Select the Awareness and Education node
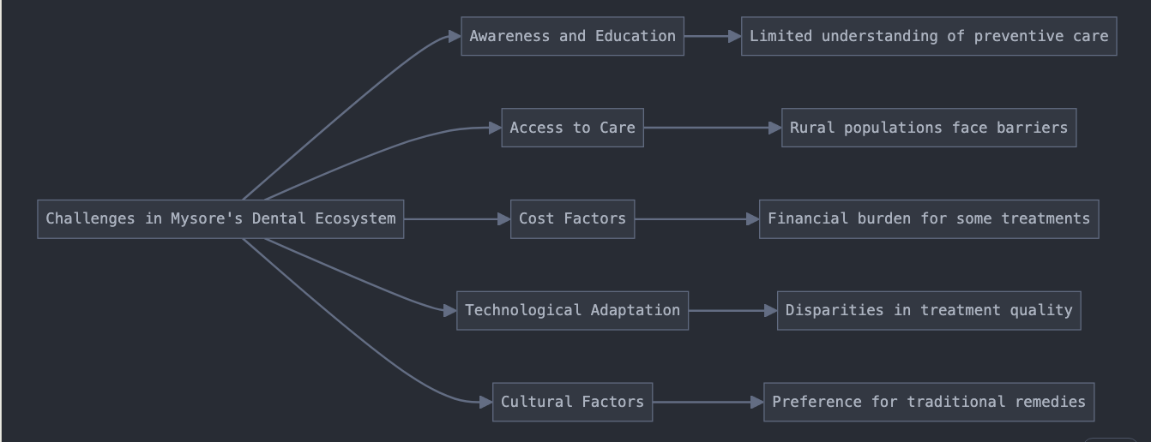 pos(572,36)
